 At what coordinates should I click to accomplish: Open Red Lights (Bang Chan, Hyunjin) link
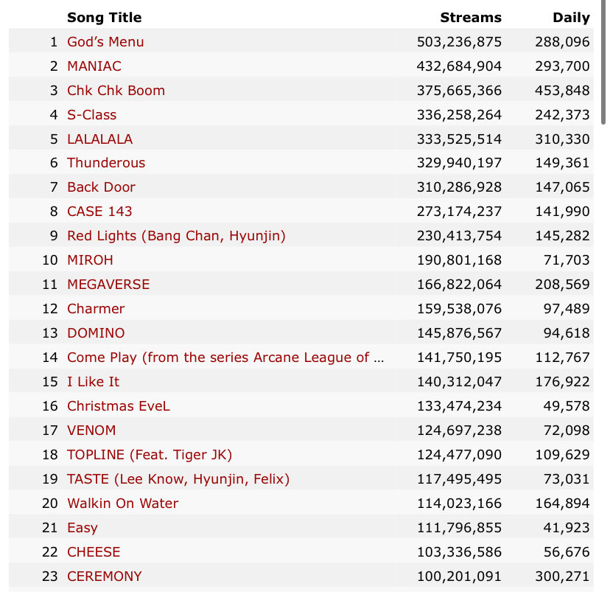tap(176, 236)
